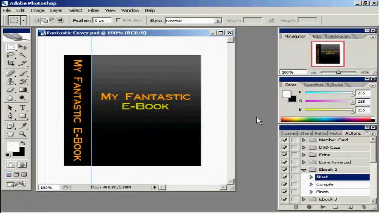Image resolution: width=379 pixels, height=213 pixels.
Task: Select the Eyedropper tool
Action: [x=22, y=126]
